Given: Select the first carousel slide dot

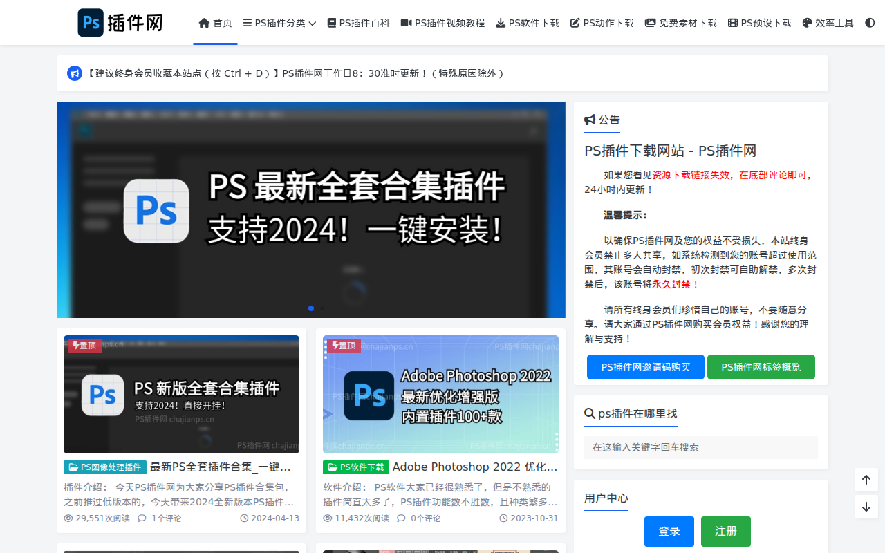Looking at the screenshot, I should coord(311,308).
